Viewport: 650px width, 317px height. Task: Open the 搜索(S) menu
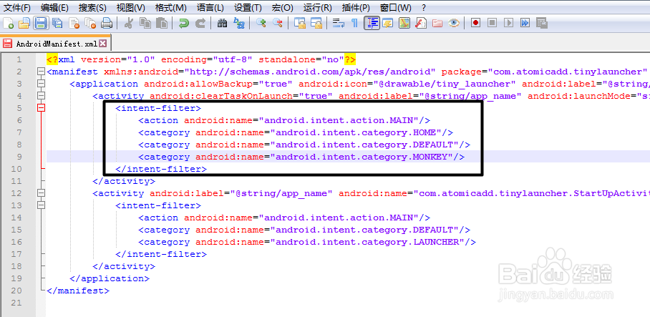click(92, 7)
